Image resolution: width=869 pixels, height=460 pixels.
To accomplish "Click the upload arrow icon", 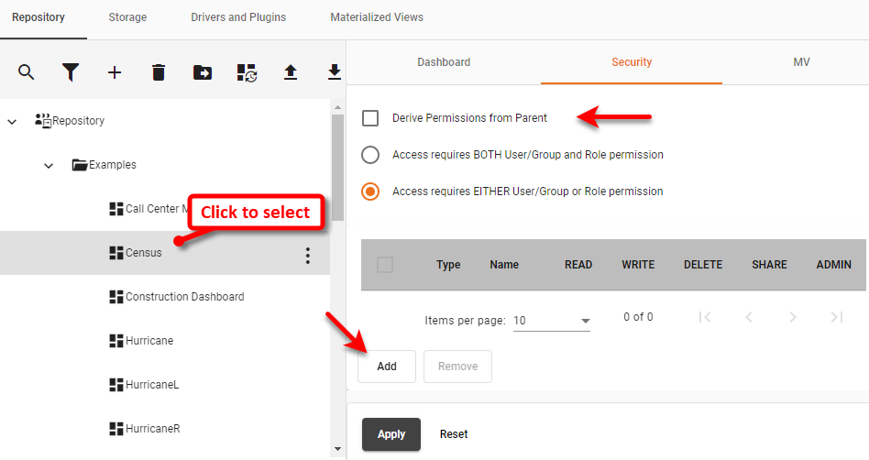I will point(291,72).
